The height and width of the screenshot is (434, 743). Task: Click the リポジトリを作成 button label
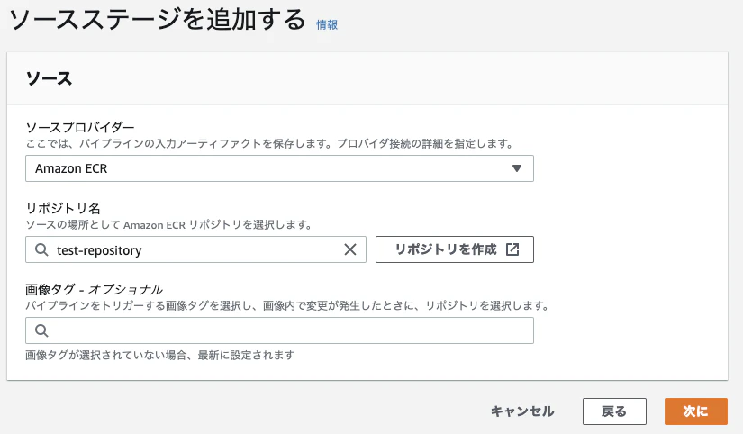[446, 249]
